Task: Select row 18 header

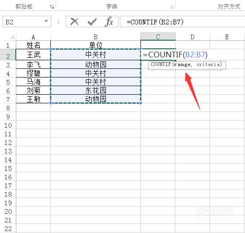Action: [8, 194]
